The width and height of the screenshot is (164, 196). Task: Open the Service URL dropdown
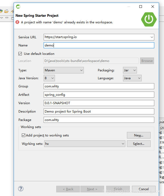(152, 37)
